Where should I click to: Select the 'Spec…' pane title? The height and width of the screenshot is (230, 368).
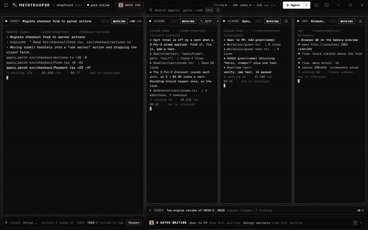click(247, 21)
